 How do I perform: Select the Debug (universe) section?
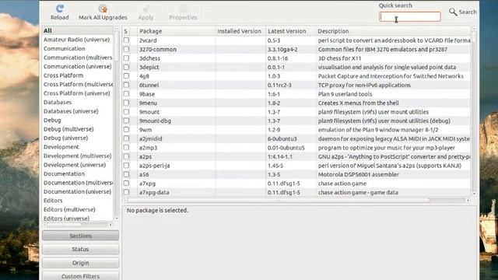tap(65, 138)
